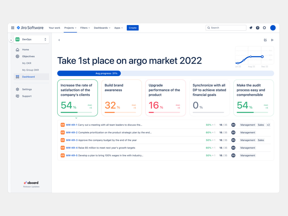The image size is (288, 216).
Task: Click the Jira Software logo
Action: coord(30,28)
